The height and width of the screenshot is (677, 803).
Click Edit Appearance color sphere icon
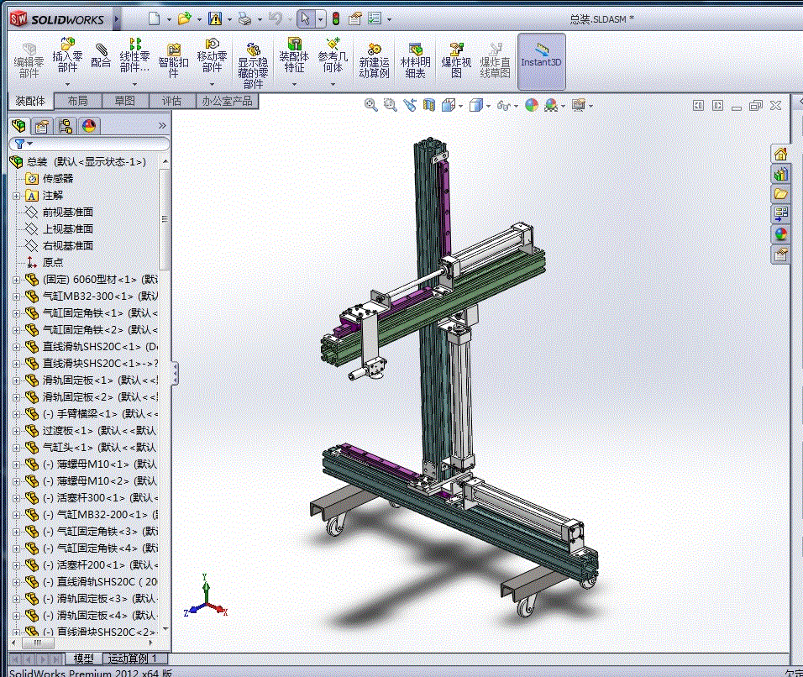click(532, 106)
